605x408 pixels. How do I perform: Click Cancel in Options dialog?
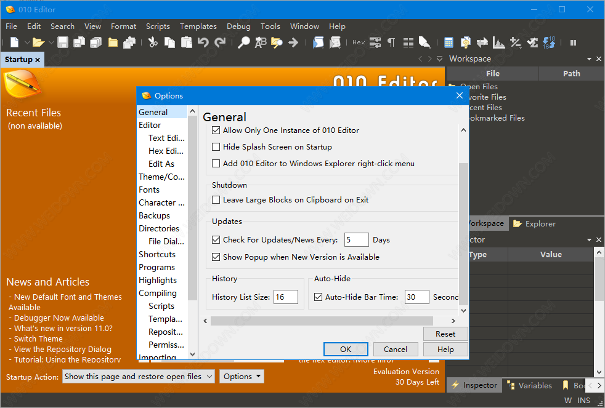[x=396, y=350]
